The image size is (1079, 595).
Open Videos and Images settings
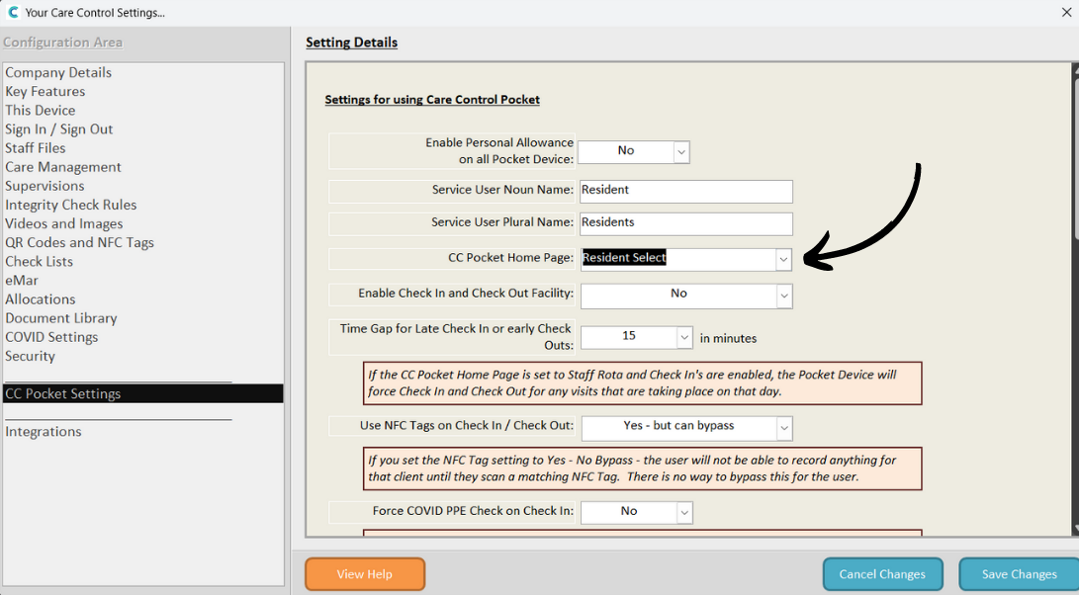tap(64, 223)
